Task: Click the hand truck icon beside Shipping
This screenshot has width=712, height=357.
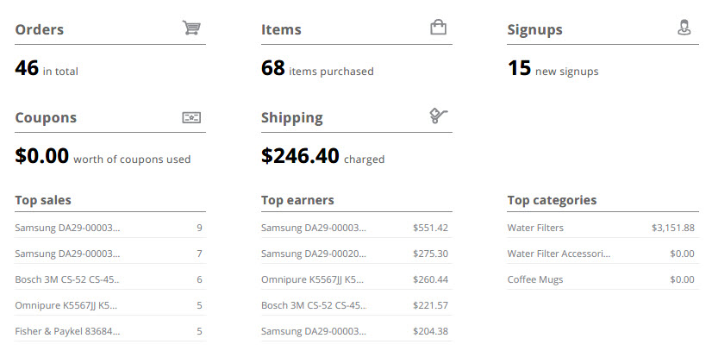Action: pyautogui.click(x=438, y=116)
